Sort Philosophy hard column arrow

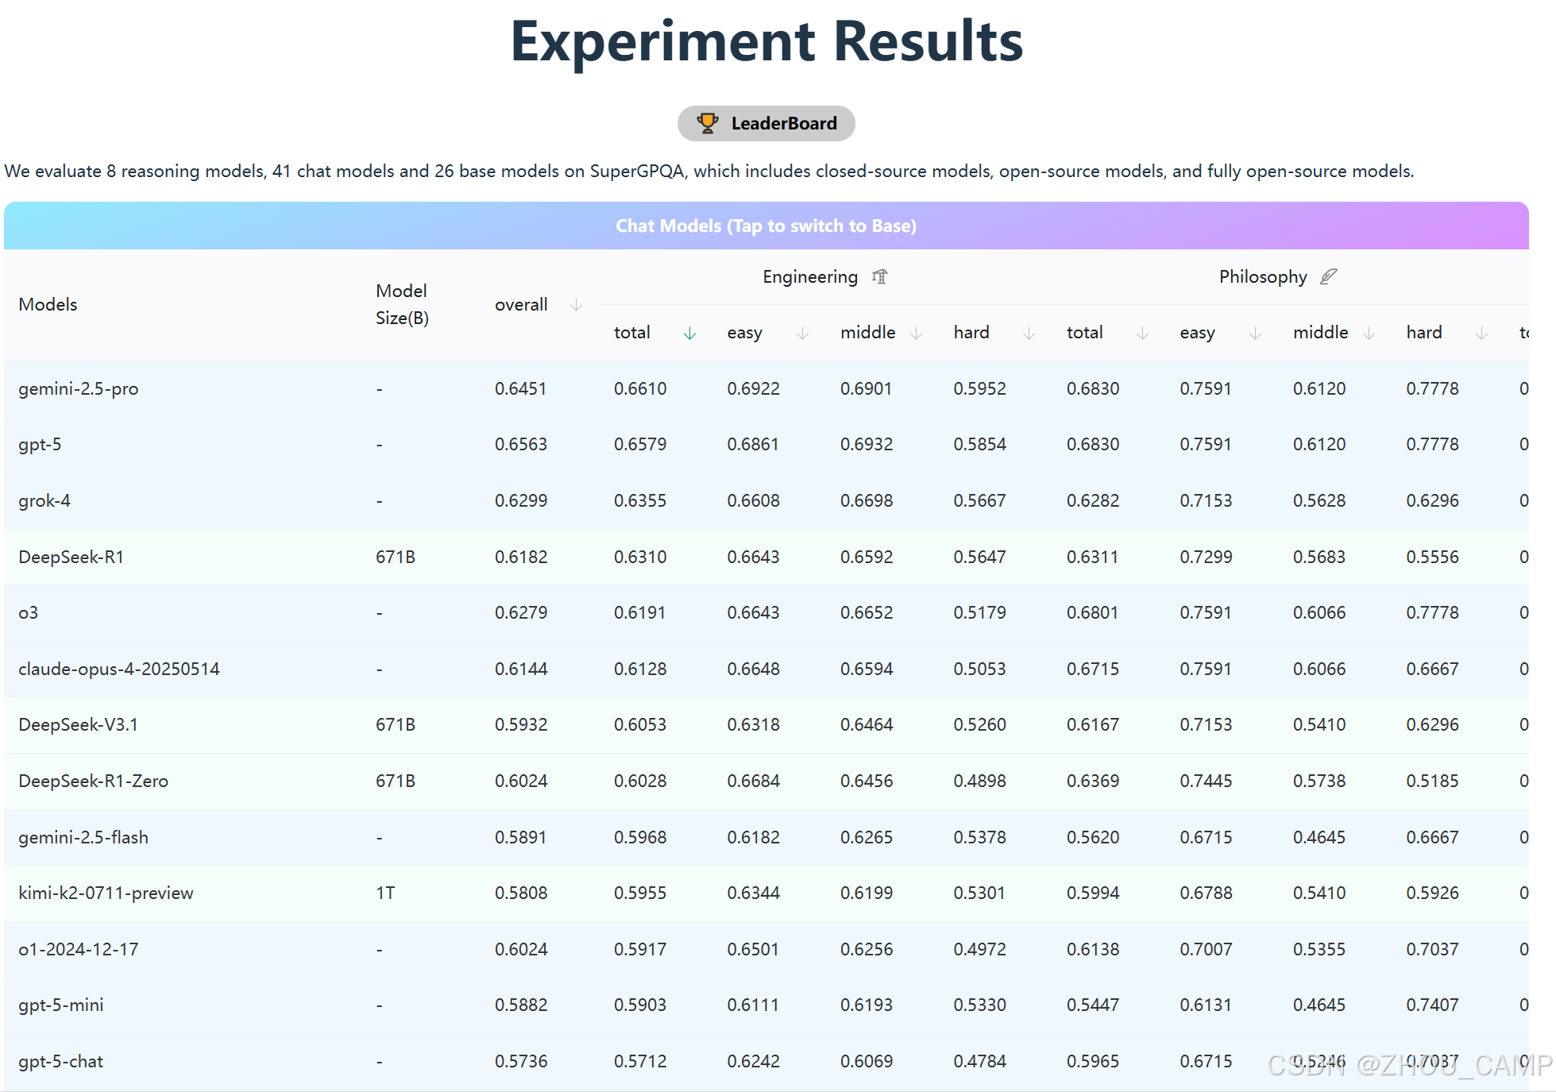(1481, 333)
